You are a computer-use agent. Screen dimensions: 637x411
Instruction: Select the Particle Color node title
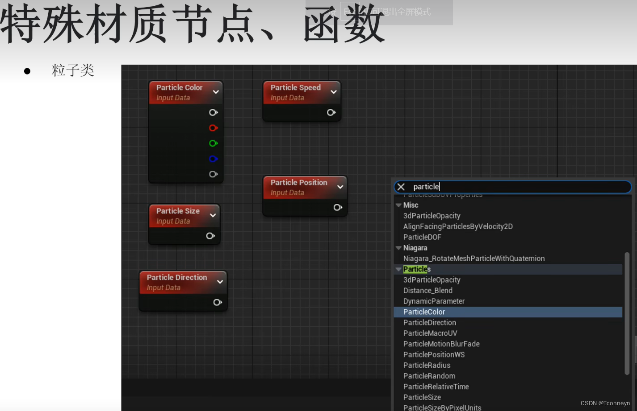179,87
